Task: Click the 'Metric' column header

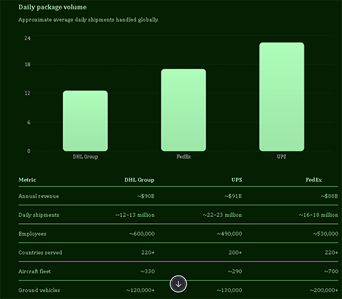Action: point(27,180)
